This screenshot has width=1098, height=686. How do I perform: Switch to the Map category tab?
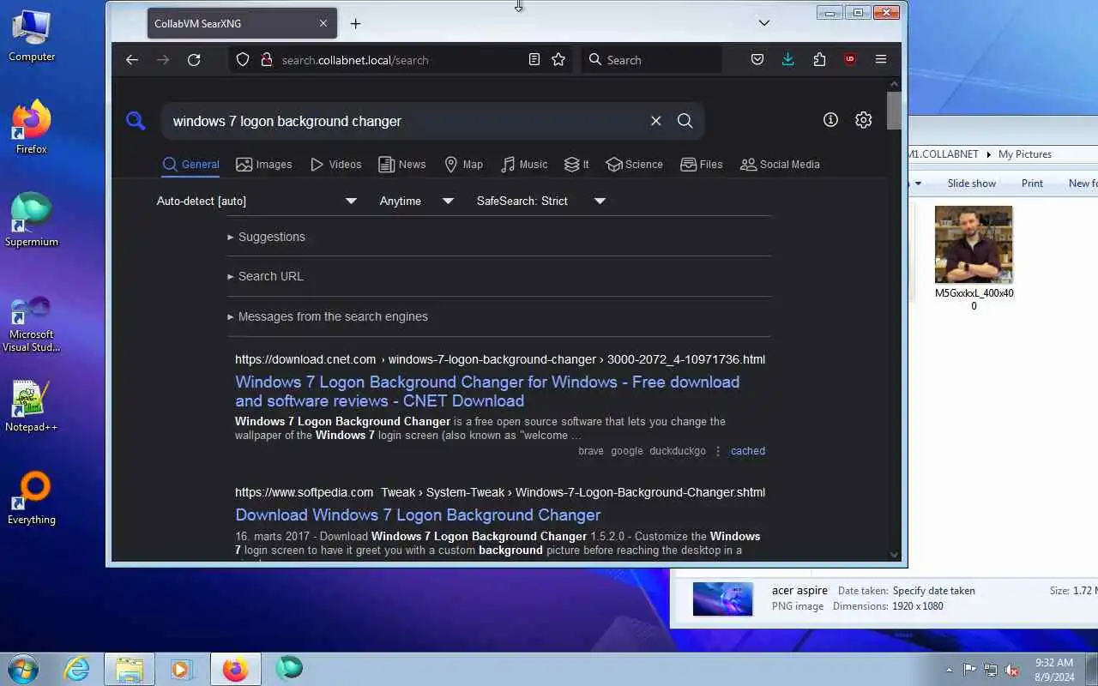click(463, 165)
